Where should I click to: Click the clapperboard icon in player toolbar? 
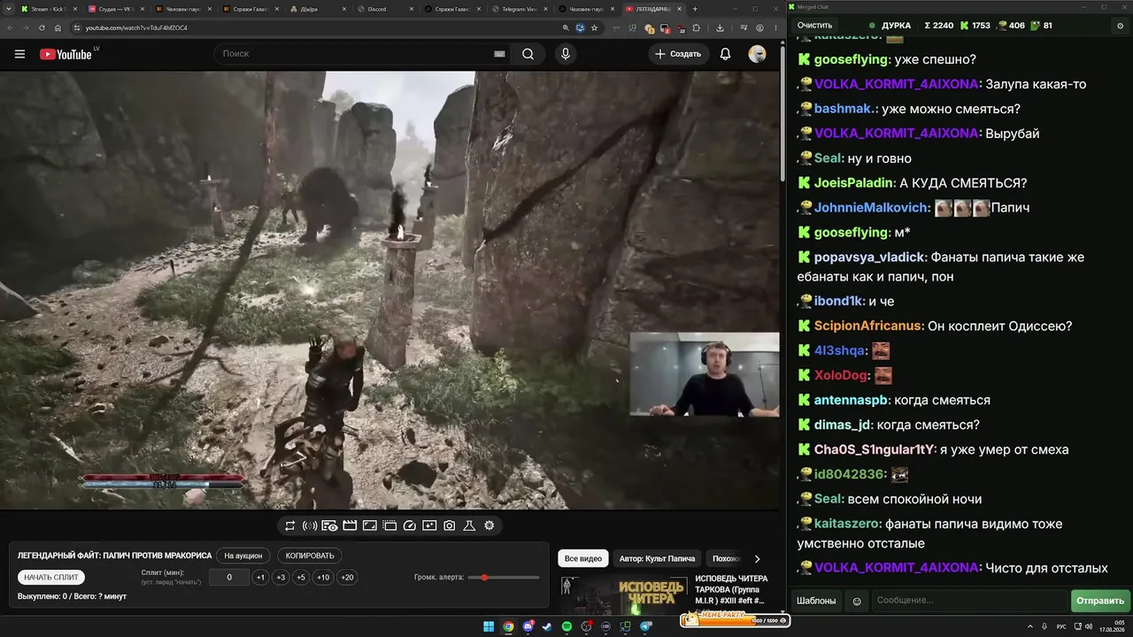(x=350, y=526)
